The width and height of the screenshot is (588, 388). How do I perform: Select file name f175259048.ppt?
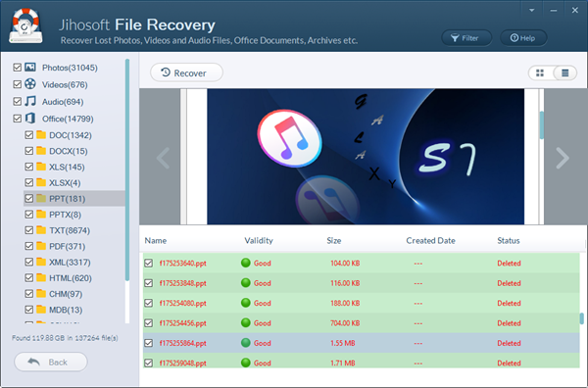[x=183, y=363]
